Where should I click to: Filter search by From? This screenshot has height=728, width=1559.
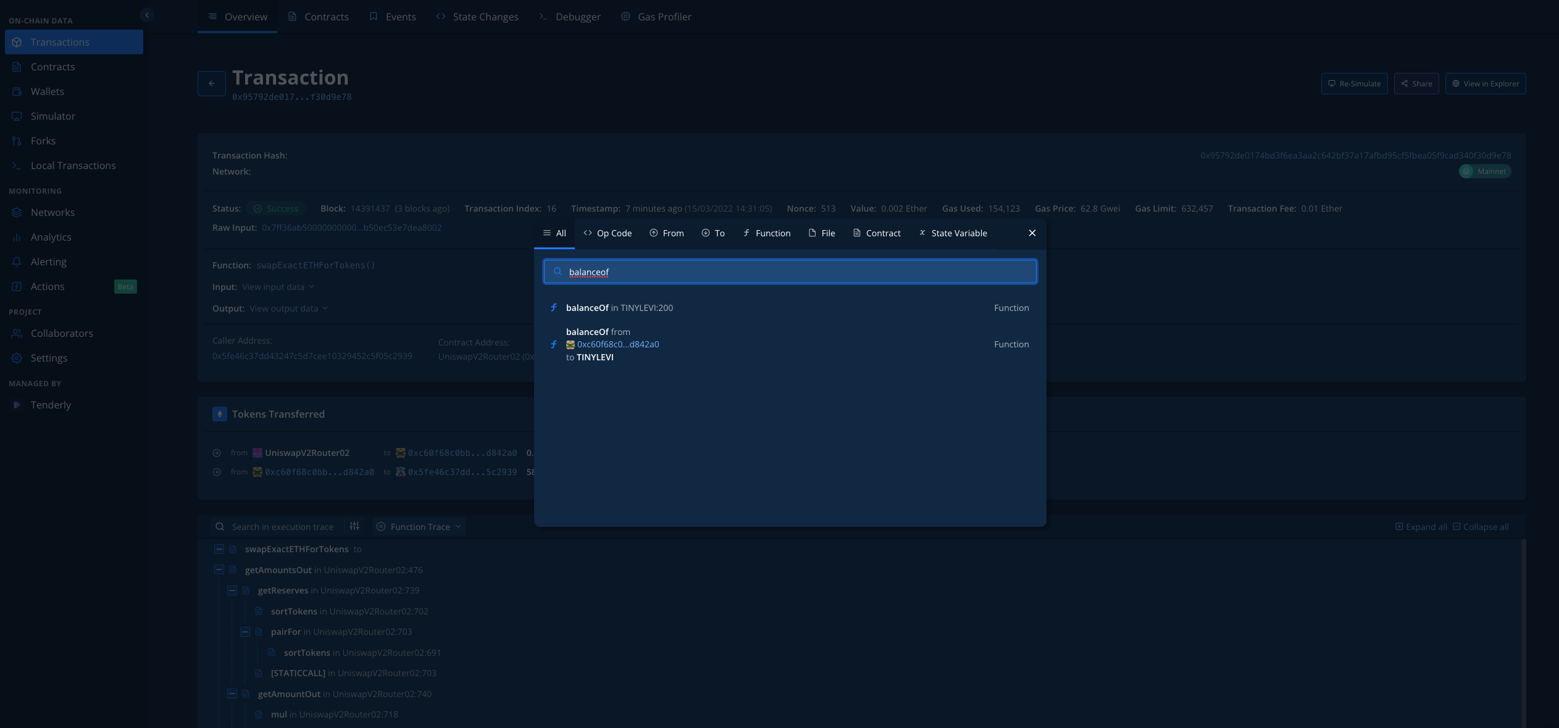(667, 233)
